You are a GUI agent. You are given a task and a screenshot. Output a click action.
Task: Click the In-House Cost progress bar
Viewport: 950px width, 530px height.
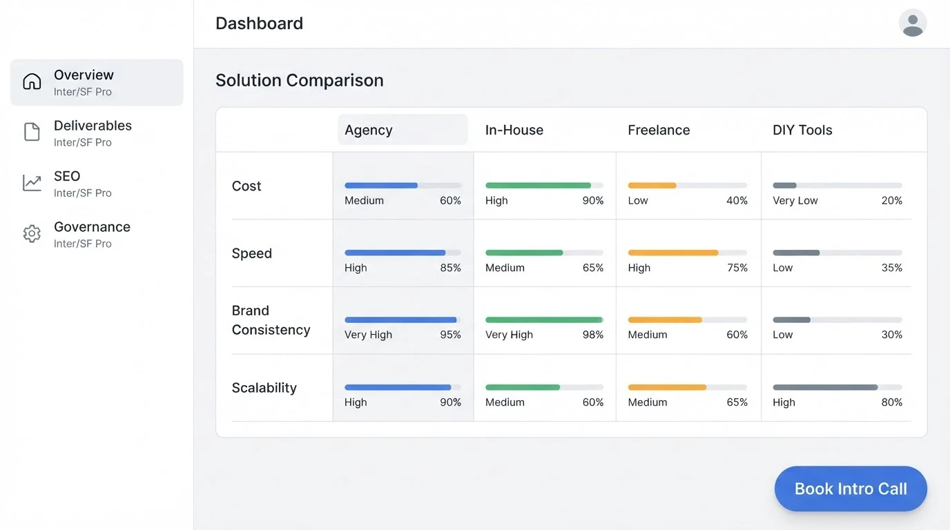tap(544, 186)
